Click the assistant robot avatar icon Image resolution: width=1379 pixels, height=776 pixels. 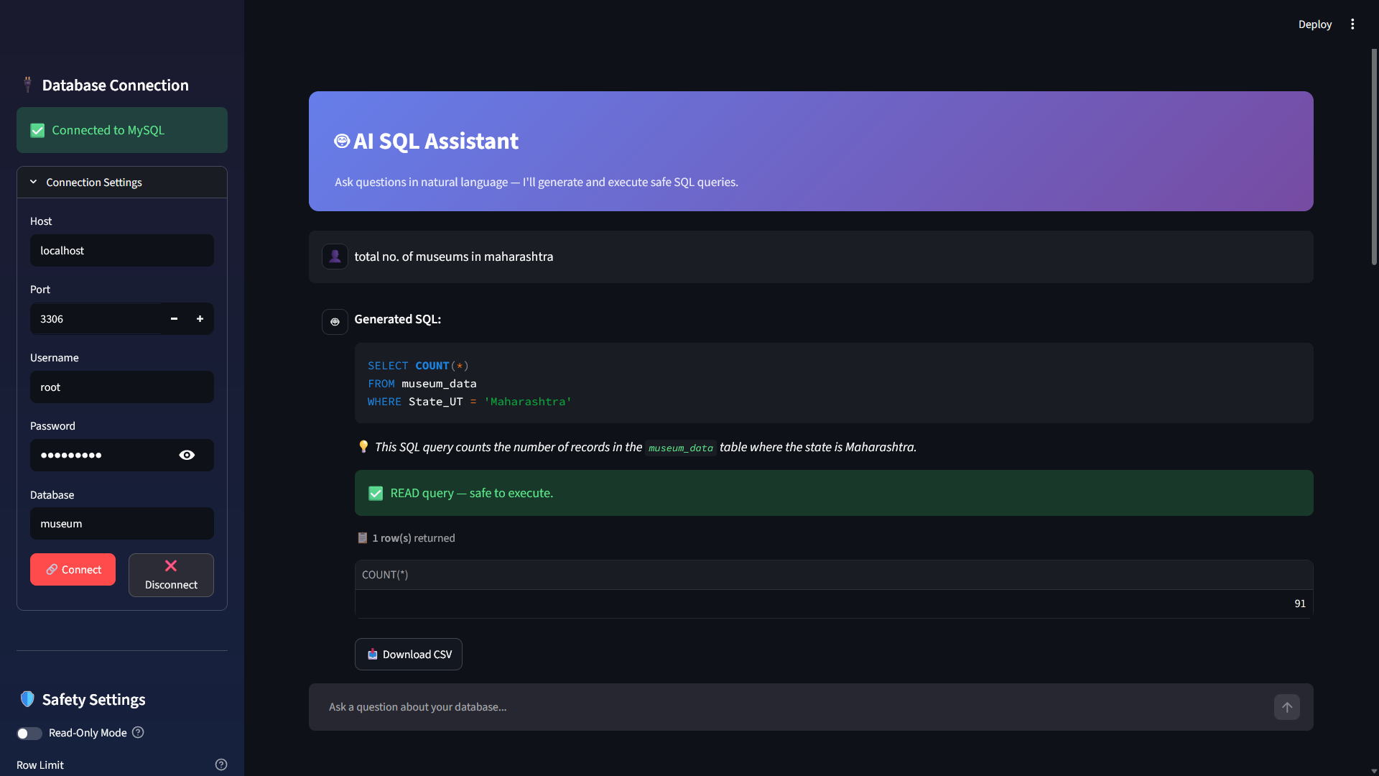click(x=335, y=322)
